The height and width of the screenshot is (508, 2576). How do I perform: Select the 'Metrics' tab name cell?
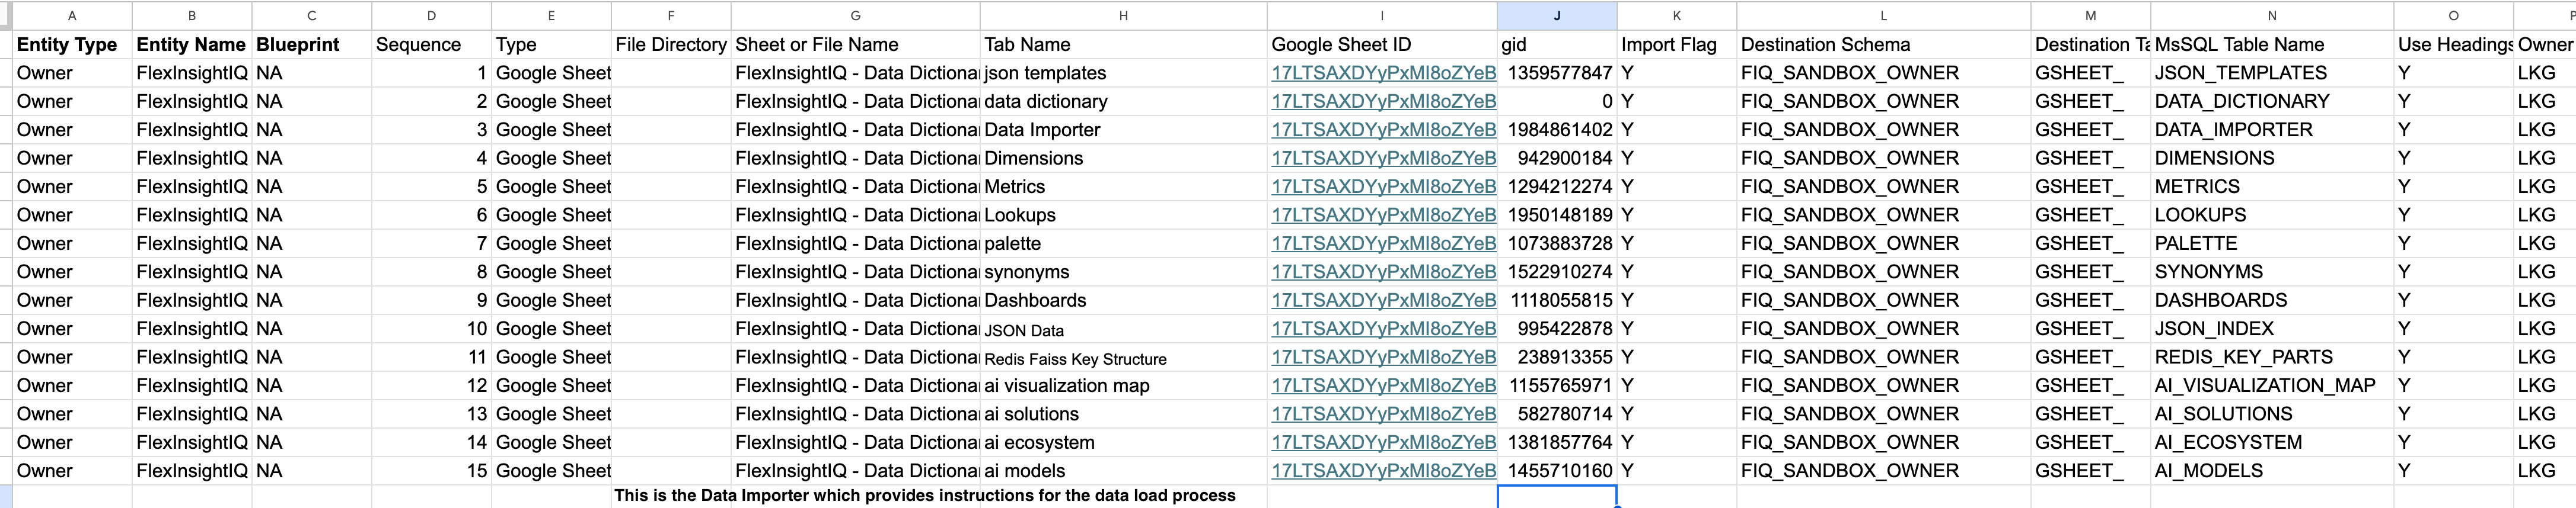coord(1124,187)
